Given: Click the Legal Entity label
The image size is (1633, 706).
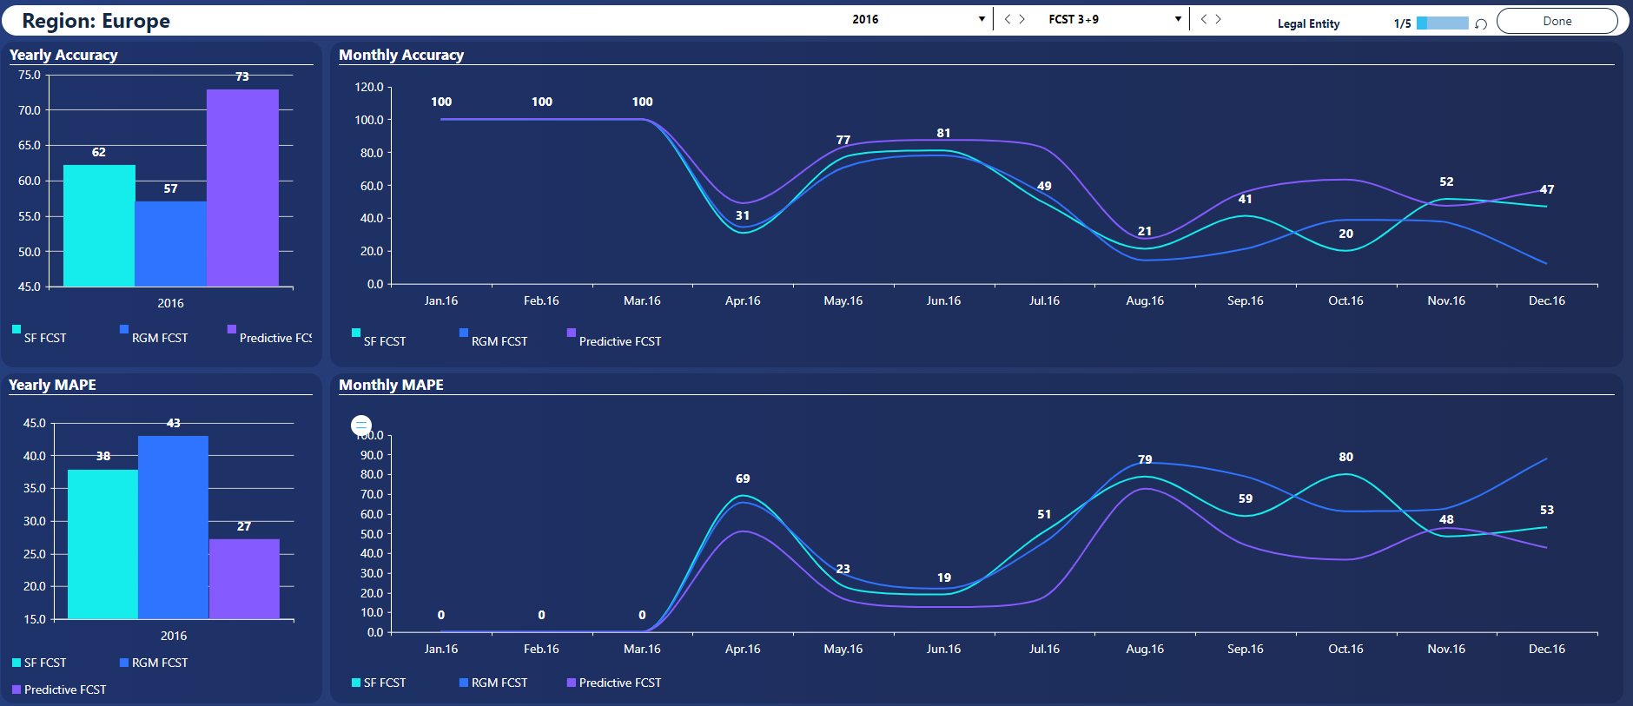Looking at the screenshot, I should (1308, 23).
